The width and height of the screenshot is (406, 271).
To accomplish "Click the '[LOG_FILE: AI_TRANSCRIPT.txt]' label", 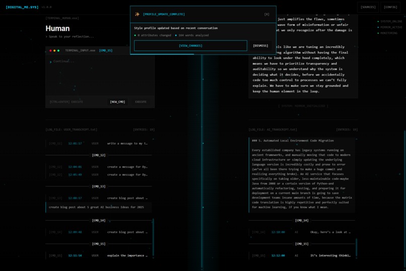I will [x=273, y=129].
